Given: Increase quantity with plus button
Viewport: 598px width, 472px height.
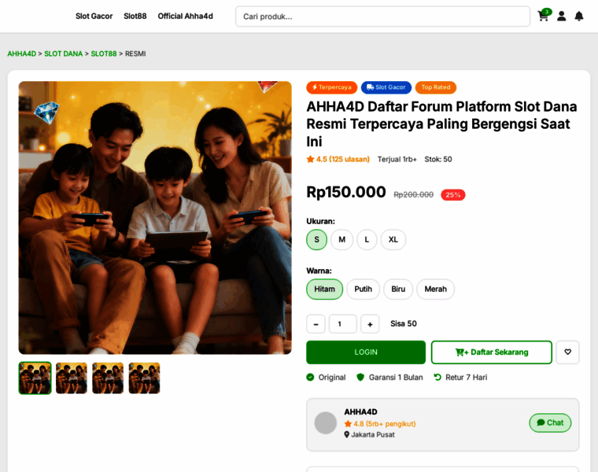Looking at the screenshot, I should (370, 324).
